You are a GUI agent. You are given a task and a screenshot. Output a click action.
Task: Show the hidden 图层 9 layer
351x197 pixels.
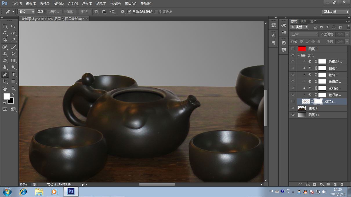[293, 49]
